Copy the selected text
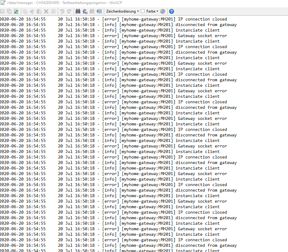The height and width of the screenshot is (252, 288). tap(25, 11)
